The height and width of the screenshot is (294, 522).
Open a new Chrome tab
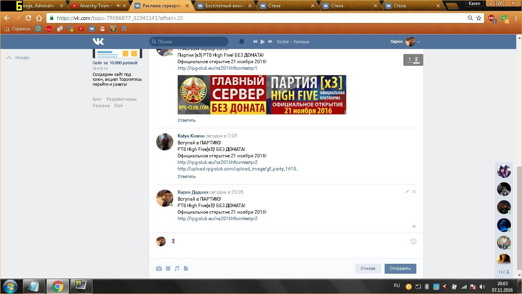click(x=452, y=6)
